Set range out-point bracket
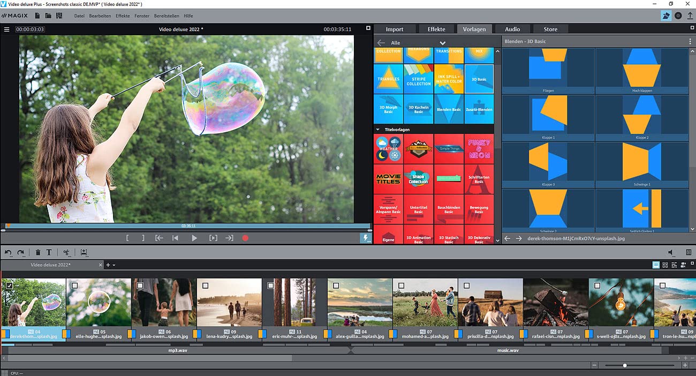 (143, 238)
